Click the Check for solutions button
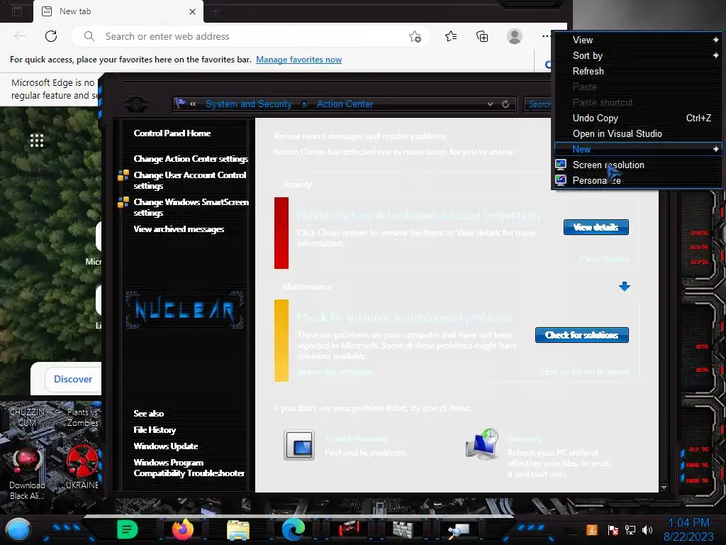726x545 pixels. [581, 335]
